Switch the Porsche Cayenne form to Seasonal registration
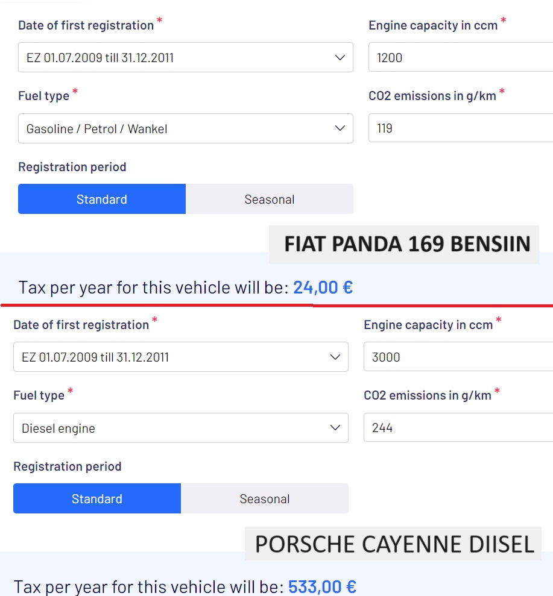Image resolution: width=553 pixels, height=596 pixels. coord(265,499)
